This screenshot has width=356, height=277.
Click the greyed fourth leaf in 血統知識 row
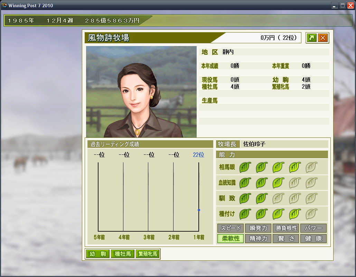point(295,183)
